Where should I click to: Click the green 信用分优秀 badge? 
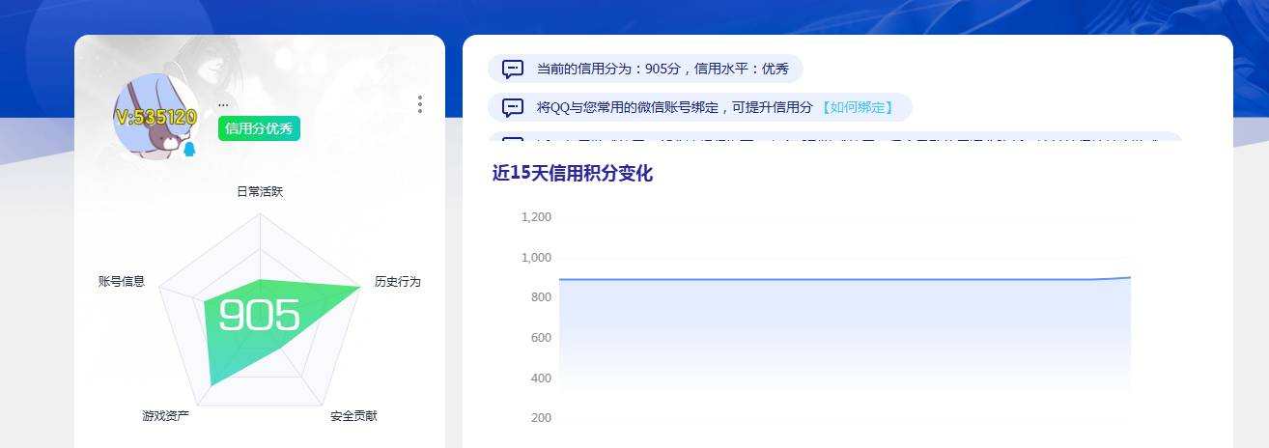coord(259,128)
